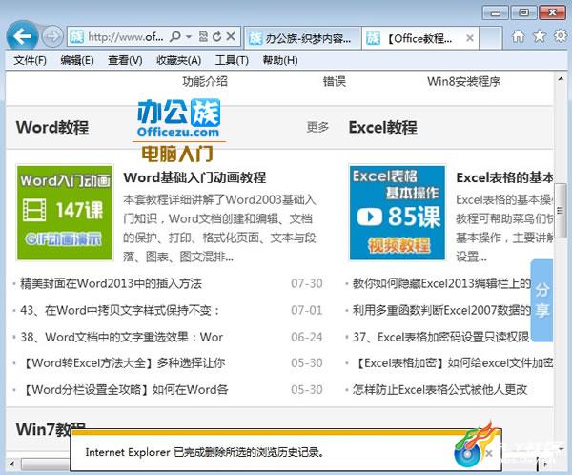This screenshot has width=572, height=475.
Task: Open 38、Word文档中的文字重选效果 article
Action: point(121,337)
